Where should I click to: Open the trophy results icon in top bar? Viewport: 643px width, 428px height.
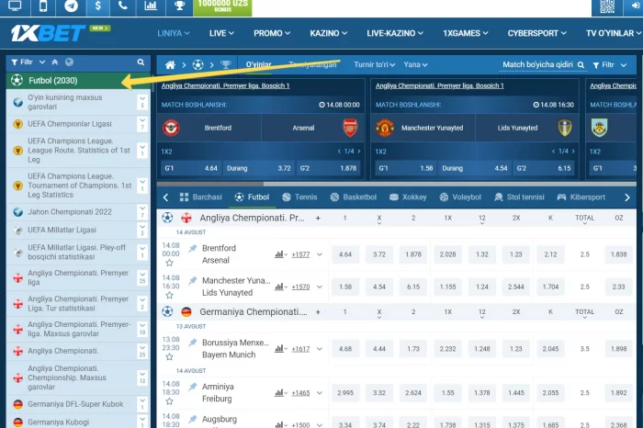pyautogui.click(x=179, y=6)
